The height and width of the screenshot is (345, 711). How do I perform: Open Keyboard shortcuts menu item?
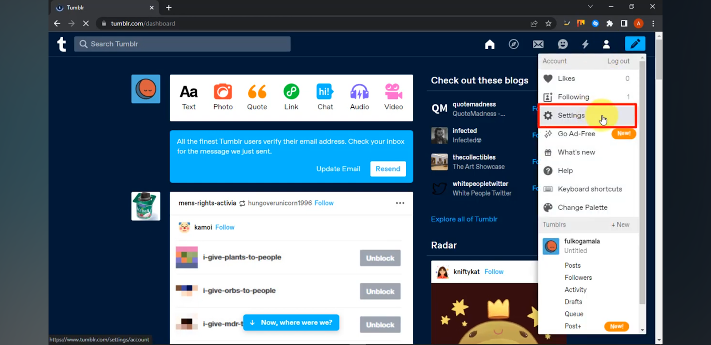click(x=588, y=189)
